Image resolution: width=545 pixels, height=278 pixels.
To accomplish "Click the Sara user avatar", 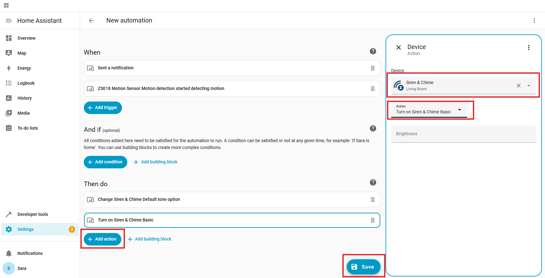I will (x=9, y=268).
